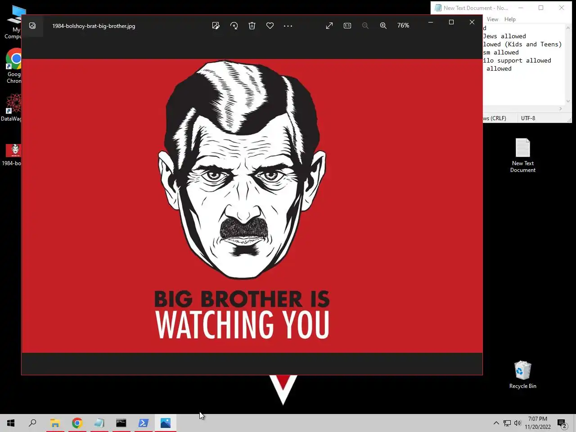
Task: Open Help menu in Notepad
Action: (510, 19)
